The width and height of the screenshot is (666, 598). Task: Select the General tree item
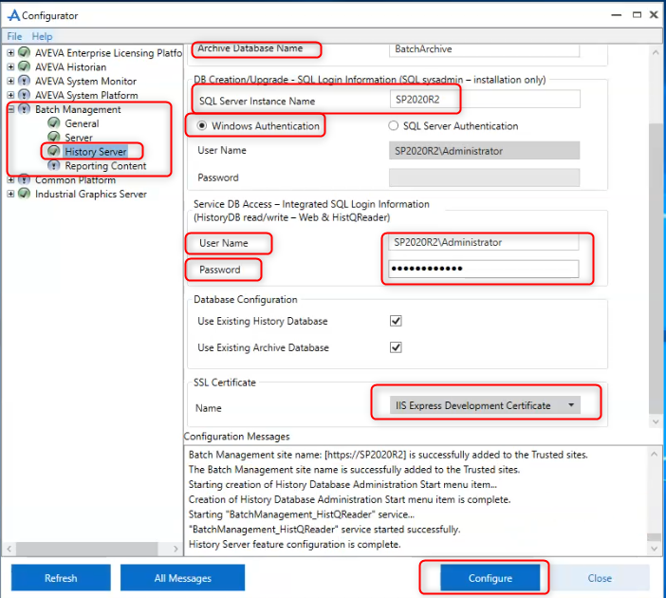(x=82, y=123)
